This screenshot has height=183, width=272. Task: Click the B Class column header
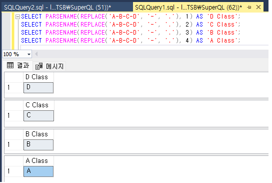[x=38, y=134]
